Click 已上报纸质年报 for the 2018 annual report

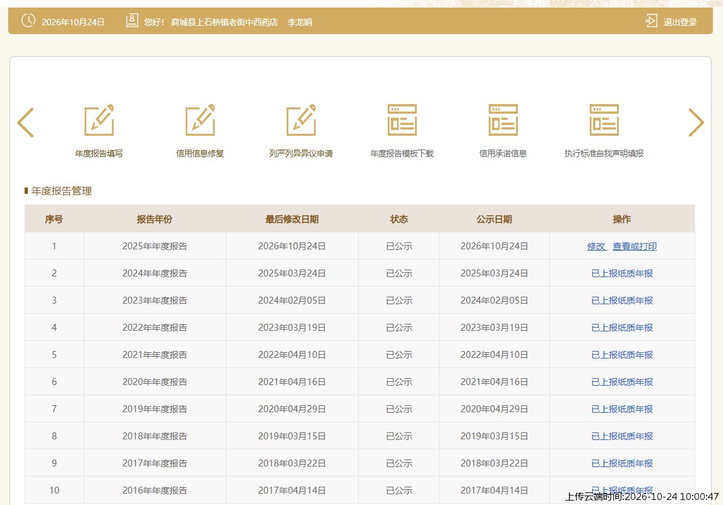click(x=622, y=437)
